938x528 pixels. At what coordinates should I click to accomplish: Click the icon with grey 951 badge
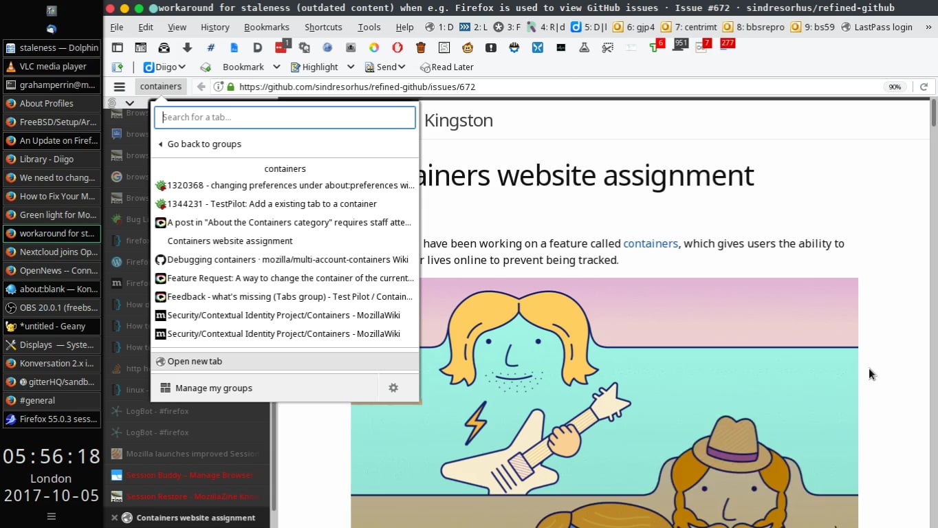[x=680, y=46]
